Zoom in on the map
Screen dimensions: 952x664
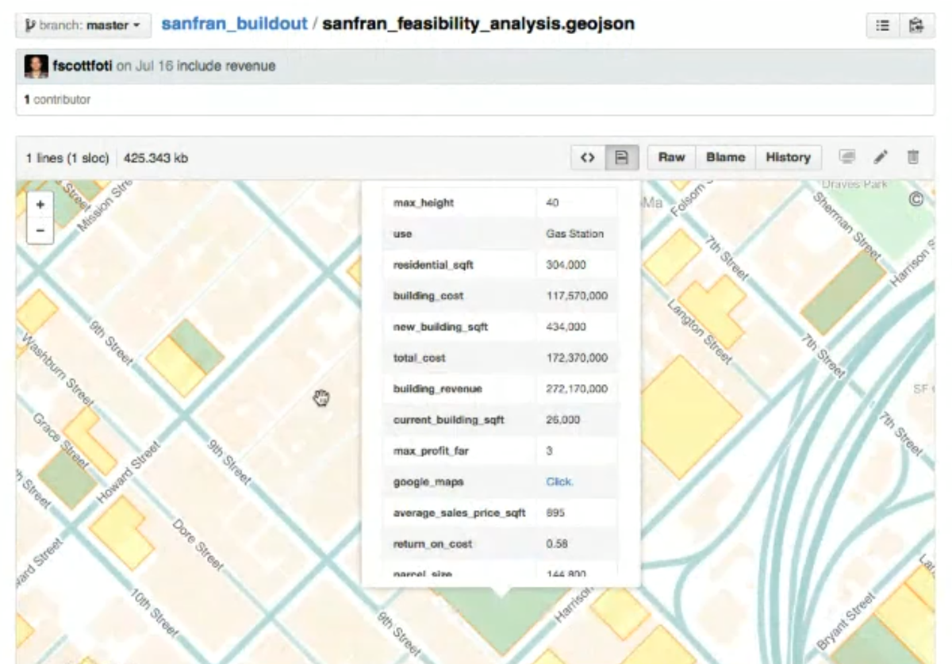(40, 205)
